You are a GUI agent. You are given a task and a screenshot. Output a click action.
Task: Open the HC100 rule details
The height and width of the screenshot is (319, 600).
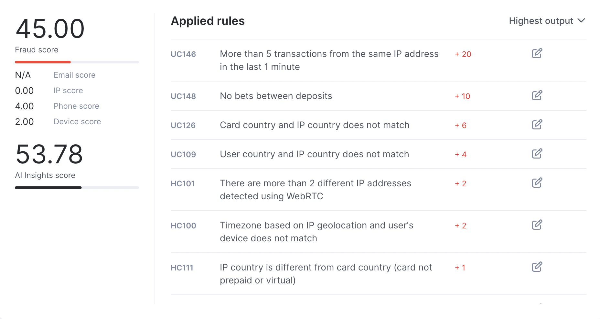pyautogui.click(x=183, y=225)
